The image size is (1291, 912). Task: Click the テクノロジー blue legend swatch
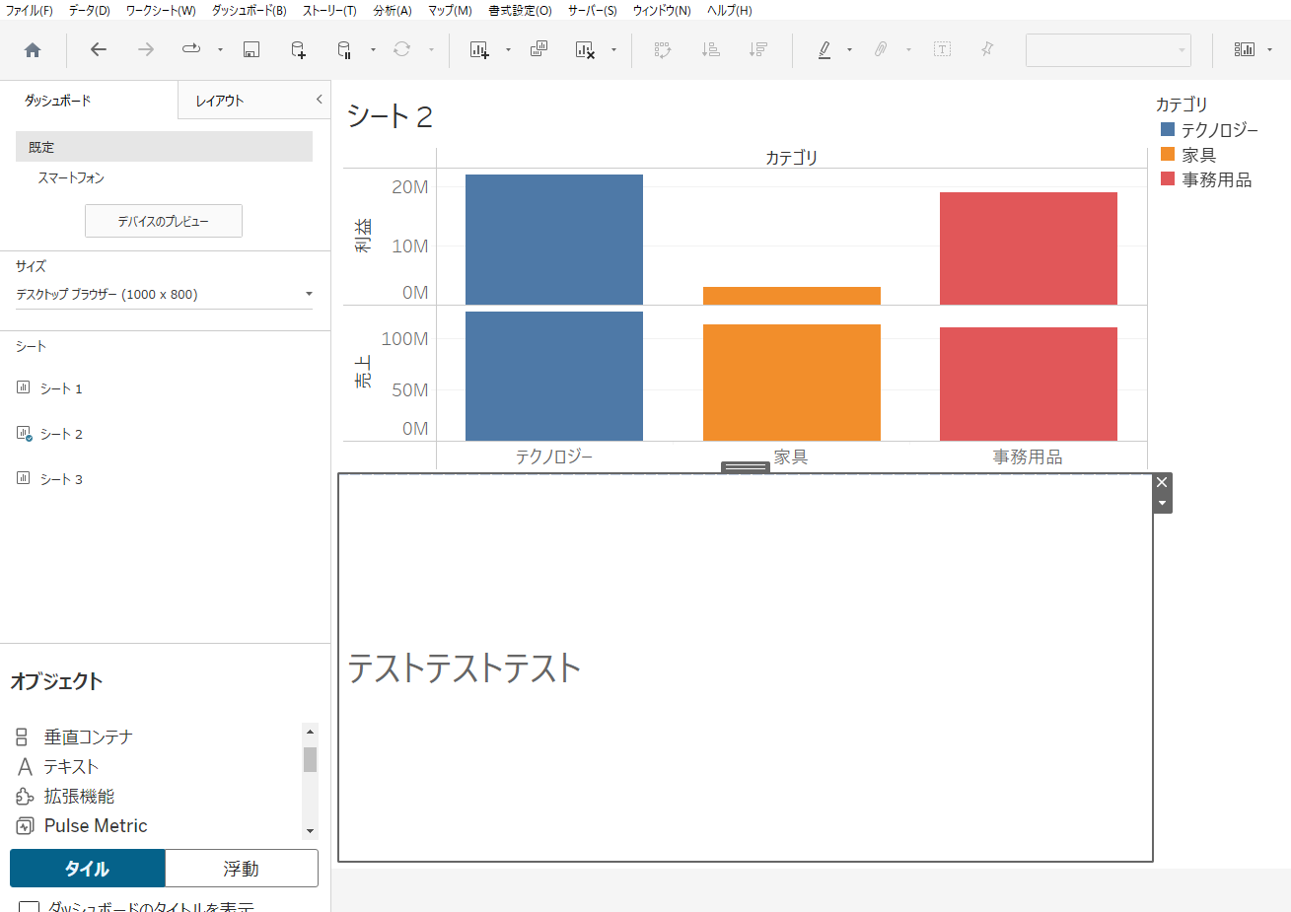coord(1168,129)
